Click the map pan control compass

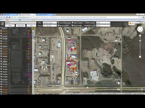(x=140, y=29)
